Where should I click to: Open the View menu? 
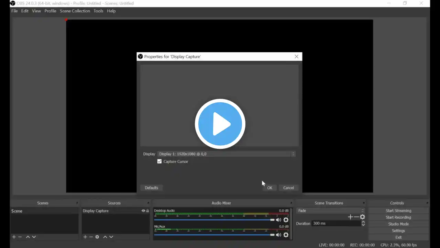click(x=36, y=11)
